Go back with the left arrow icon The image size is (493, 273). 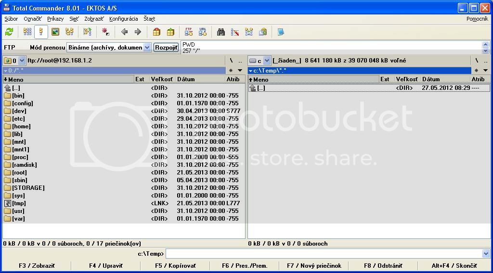click(124, 32)
